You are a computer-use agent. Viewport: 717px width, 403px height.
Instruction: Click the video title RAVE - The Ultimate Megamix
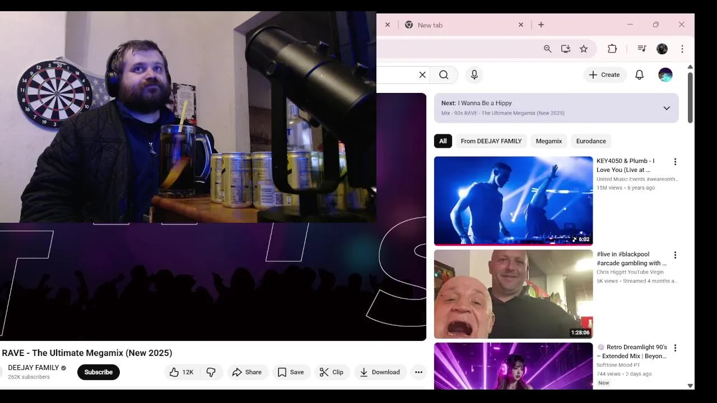coord(87,353)
